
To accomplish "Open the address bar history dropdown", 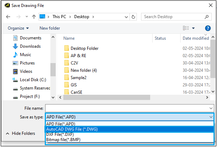I will (x=126, y=17).
